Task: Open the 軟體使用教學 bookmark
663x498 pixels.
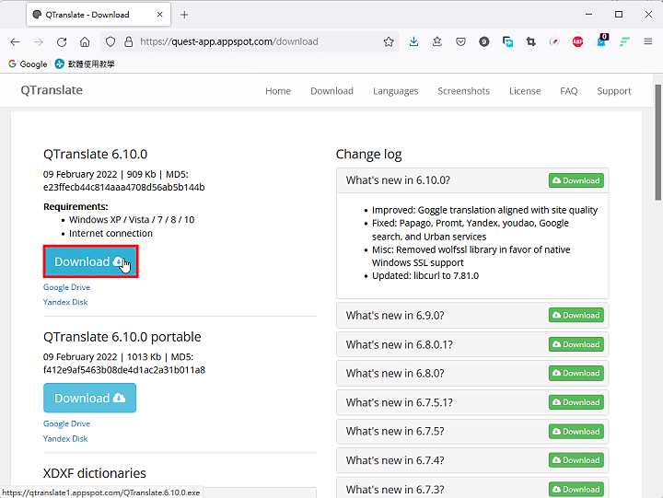Action: point(85,64)
